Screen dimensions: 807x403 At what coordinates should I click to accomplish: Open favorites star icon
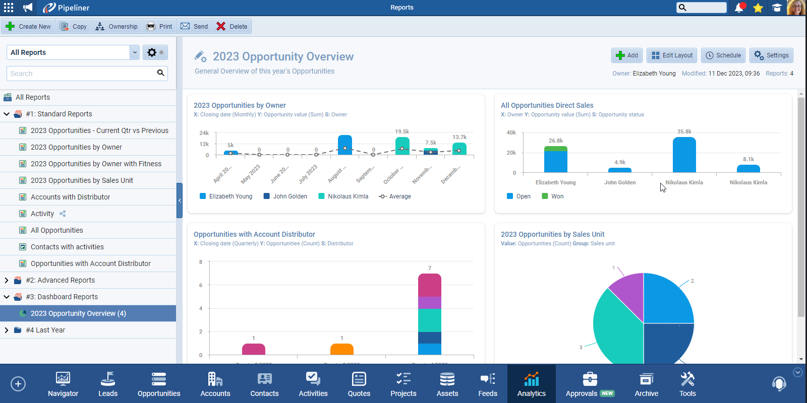click(x=758, y=8)
